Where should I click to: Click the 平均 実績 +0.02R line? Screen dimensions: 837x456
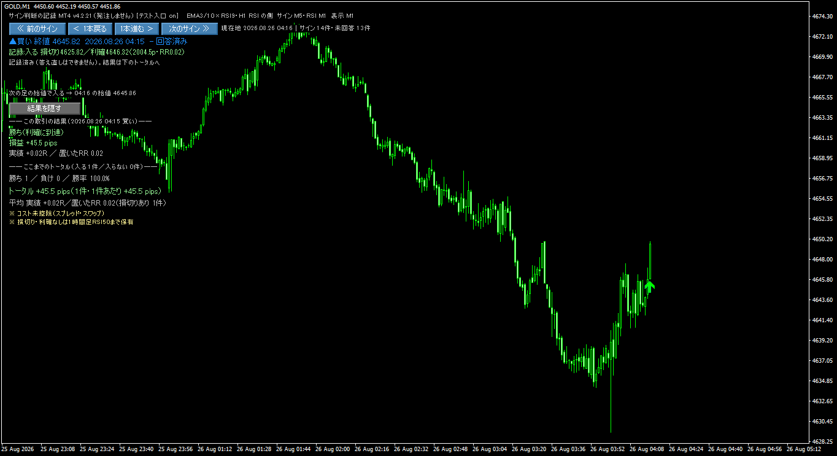click(x=87, y=203)
